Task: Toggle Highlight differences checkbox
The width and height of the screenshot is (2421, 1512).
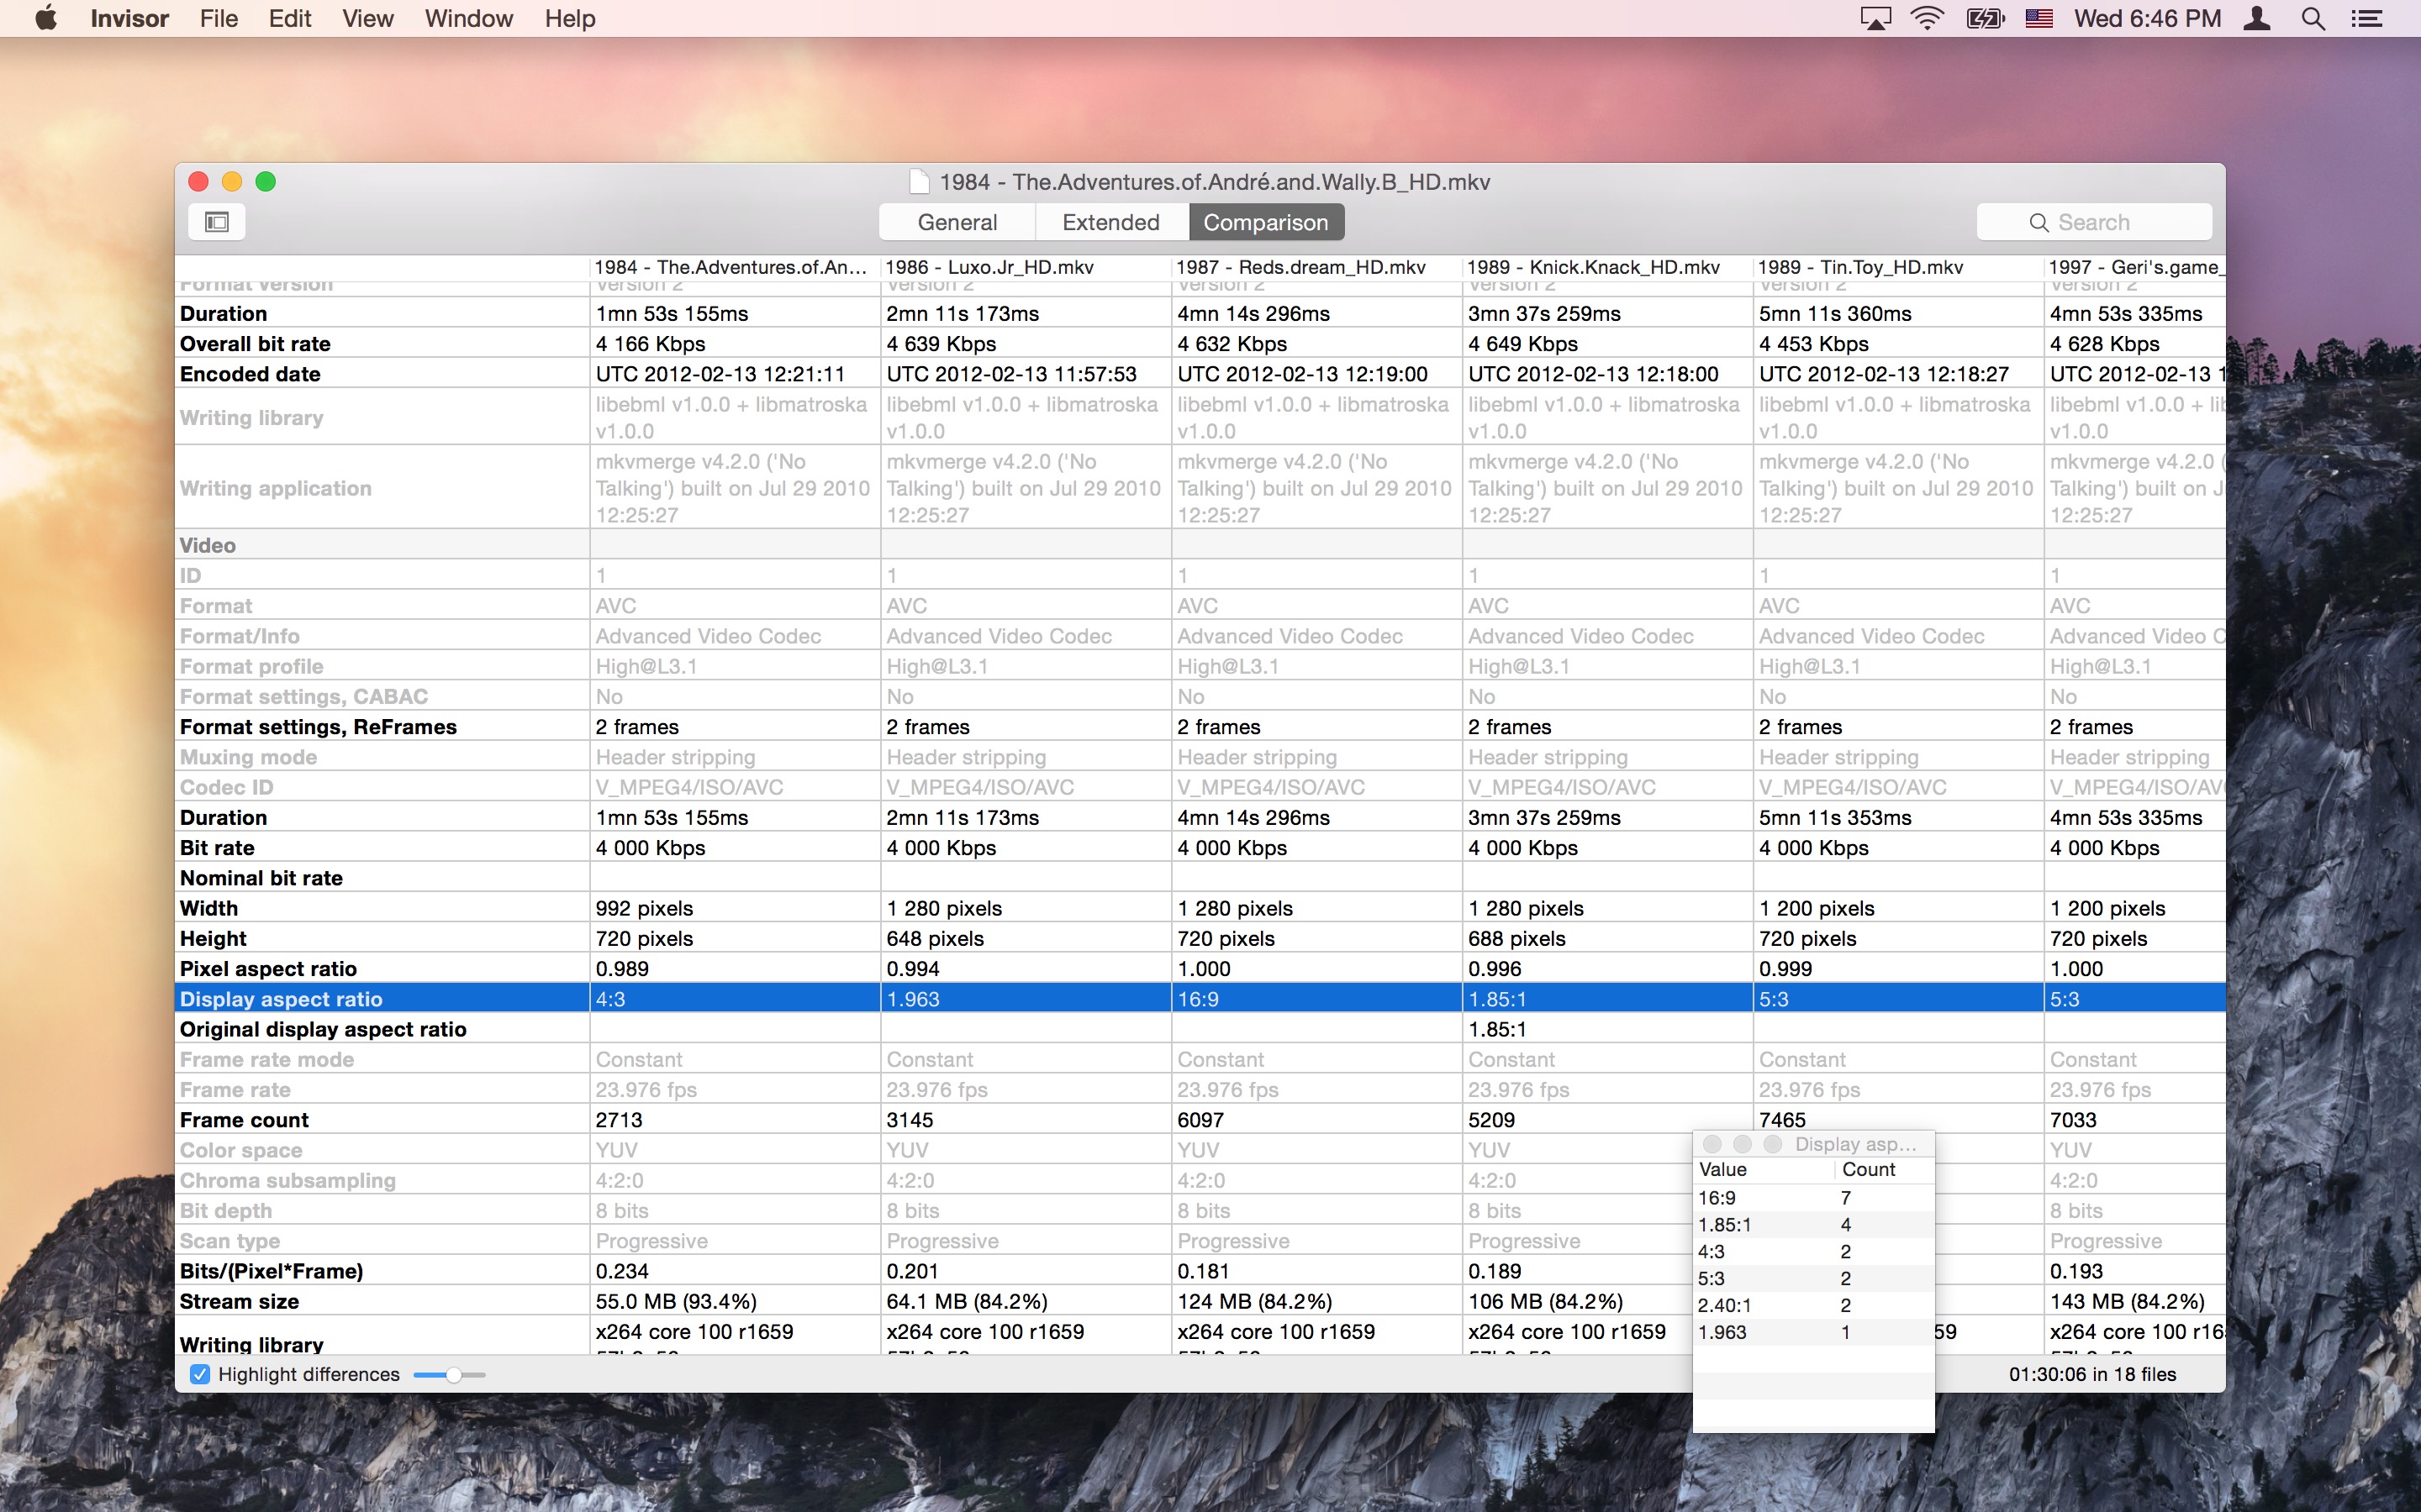Action: pyautogui.click(x=198, y=1374)
